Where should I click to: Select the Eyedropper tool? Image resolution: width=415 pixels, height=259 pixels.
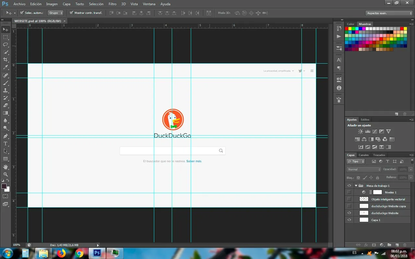click(x=6, y=67)
